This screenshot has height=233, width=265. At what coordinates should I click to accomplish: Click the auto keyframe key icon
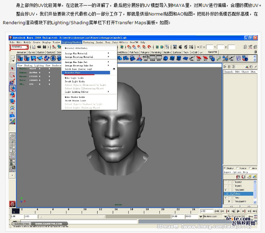[x=251, y=216]
